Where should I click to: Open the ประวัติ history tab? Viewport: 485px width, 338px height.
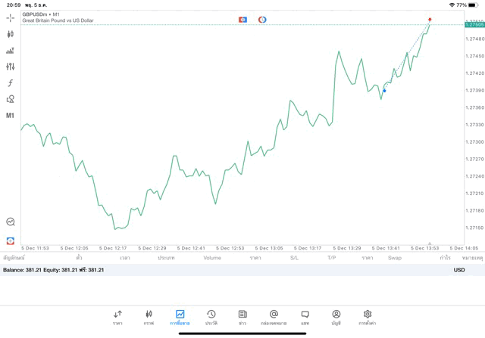coord(211,317)
